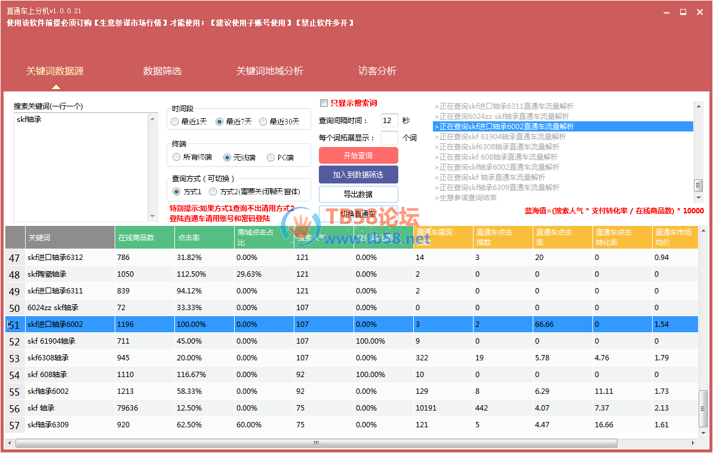Enable the 只显示搜索词 checkbox
713x453 pixels.
tap(324, 103)
